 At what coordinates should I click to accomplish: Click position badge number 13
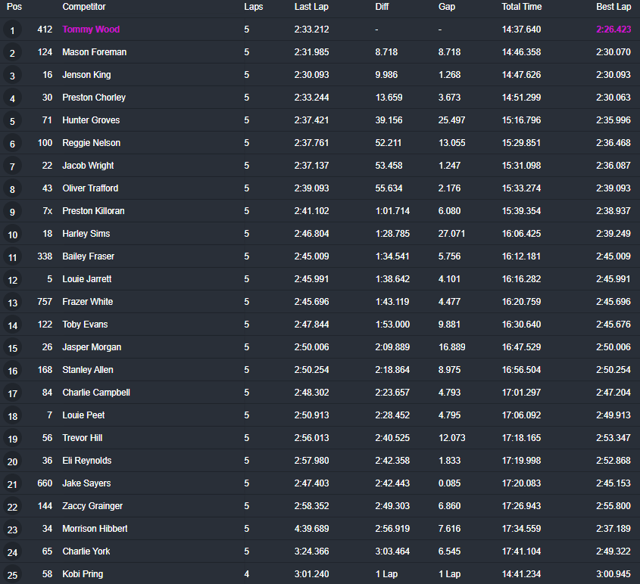coord(12,303)
